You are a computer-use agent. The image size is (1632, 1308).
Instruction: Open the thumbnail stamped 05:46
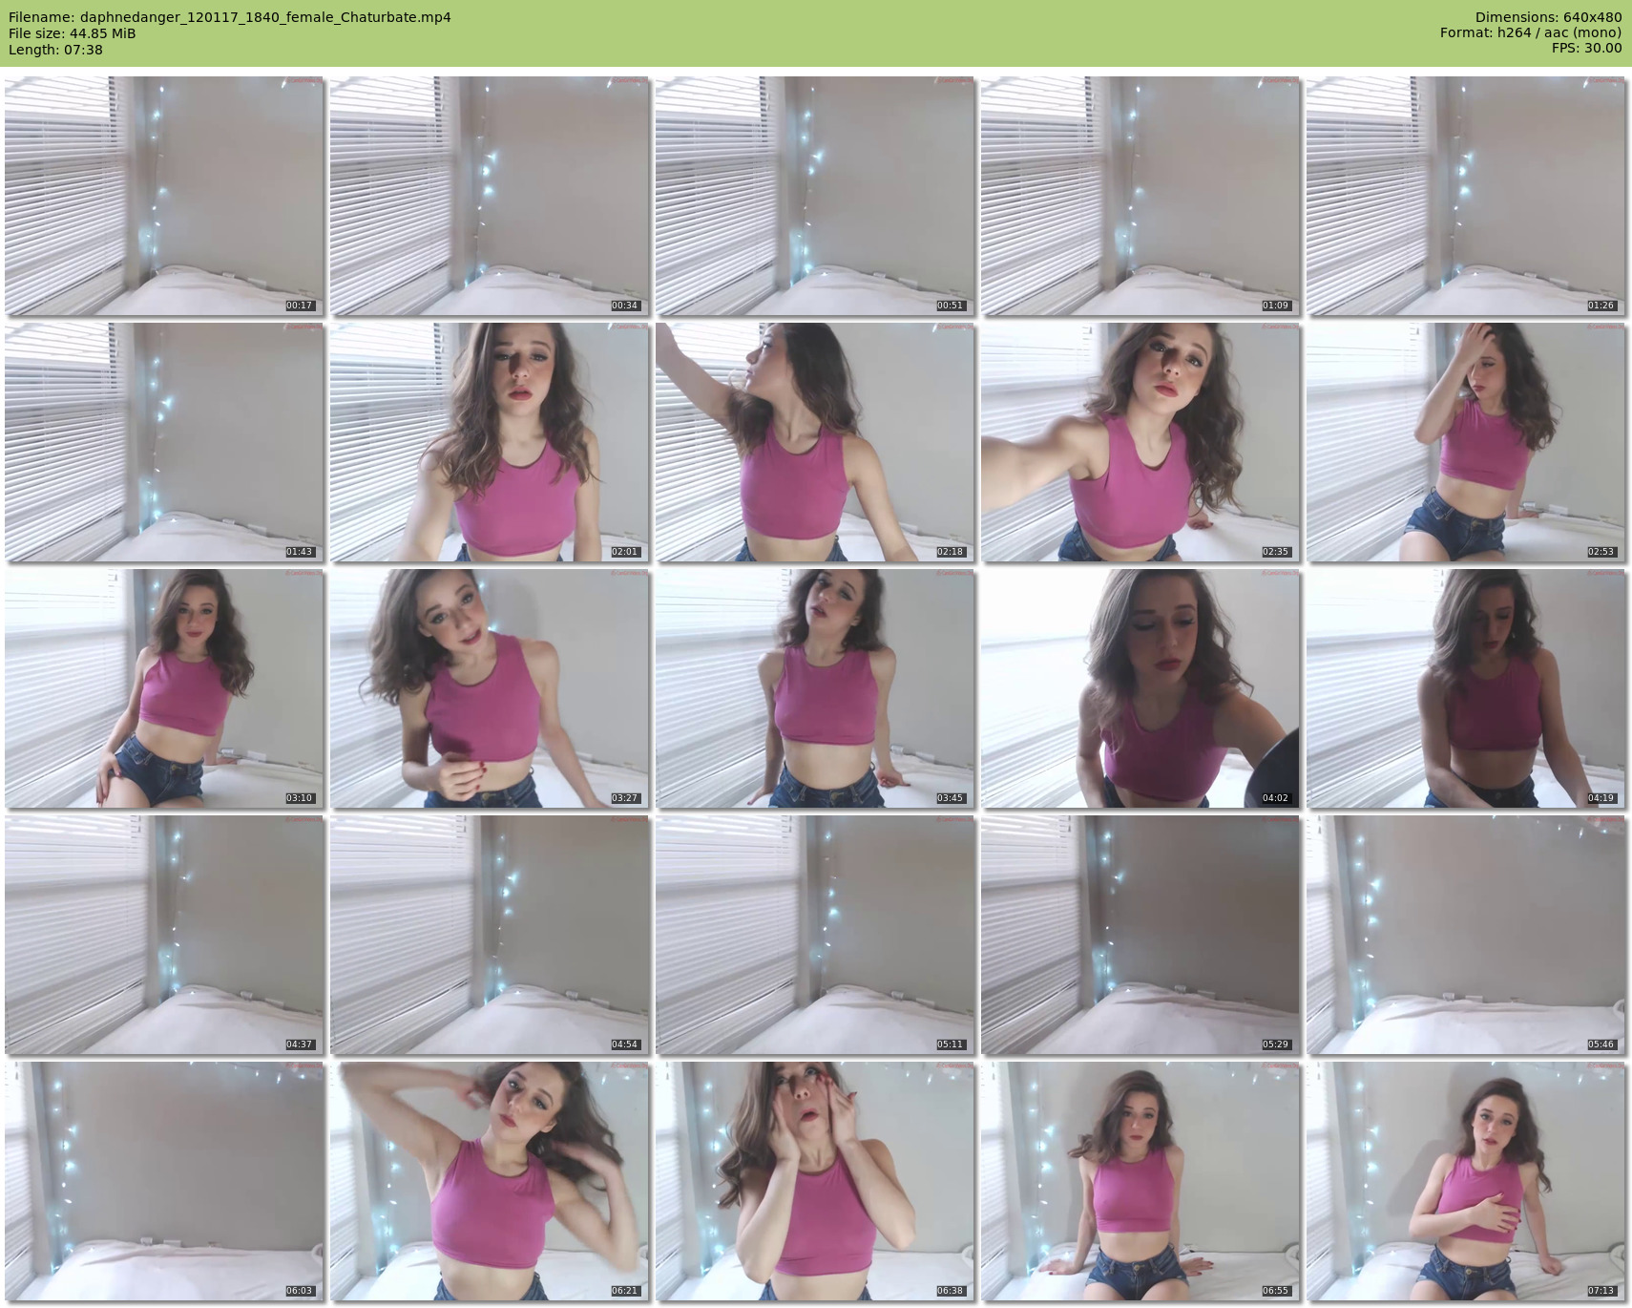(x=1466, y=935)
